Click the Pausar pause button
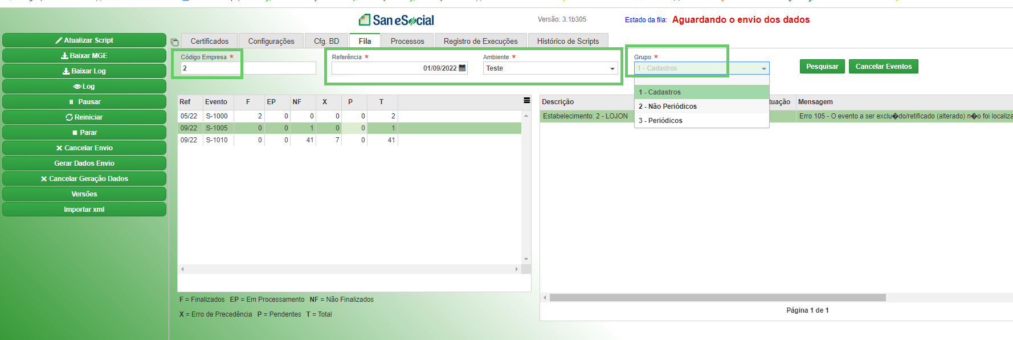The image size is (1013, 340). (84, 102)
